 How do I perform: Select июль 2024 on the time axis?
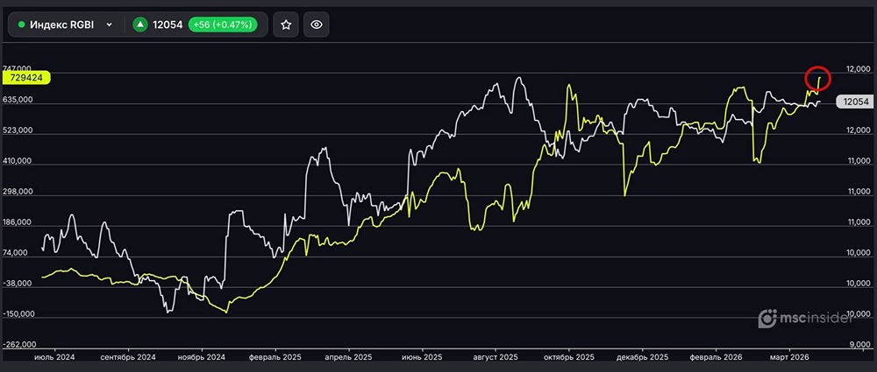point(53,358)
